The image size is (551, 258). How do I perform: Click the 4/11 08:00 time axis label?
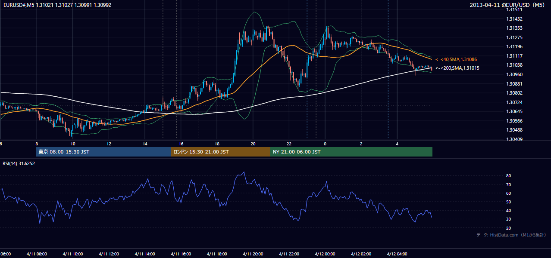pos(37,254)
